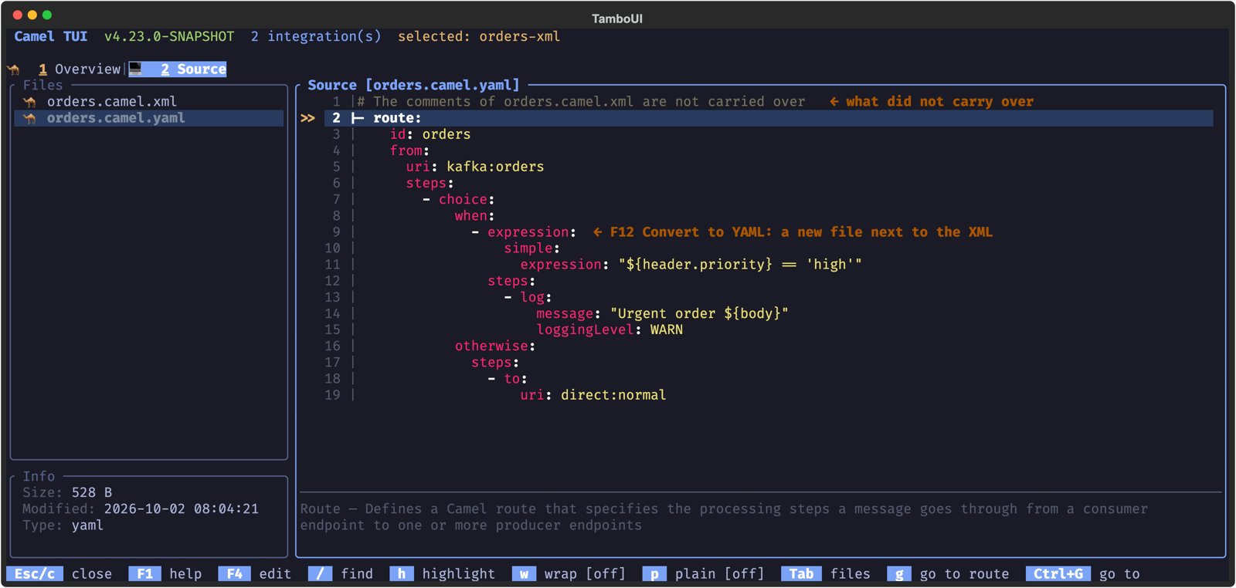This screenshot has height=588, width=1236.
Task: Click the Tab files key hint
Action: pyautogui.click(x=826, y=573)
